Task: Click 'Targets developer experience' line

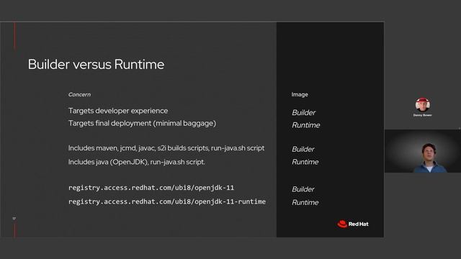Action: click(x=118, y=111)
